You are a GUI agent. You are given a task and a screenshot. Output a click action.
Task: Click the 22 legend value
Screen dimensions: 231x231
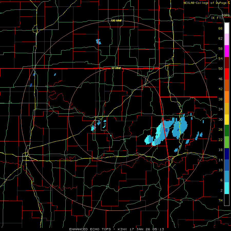(220, 140)
